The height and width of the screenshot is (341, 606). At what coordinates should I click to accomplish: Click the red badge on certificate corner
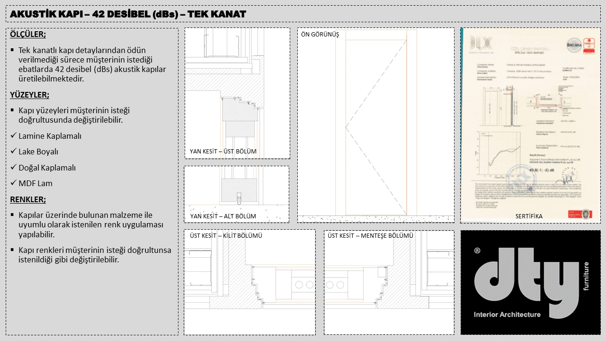pos(588,45)
